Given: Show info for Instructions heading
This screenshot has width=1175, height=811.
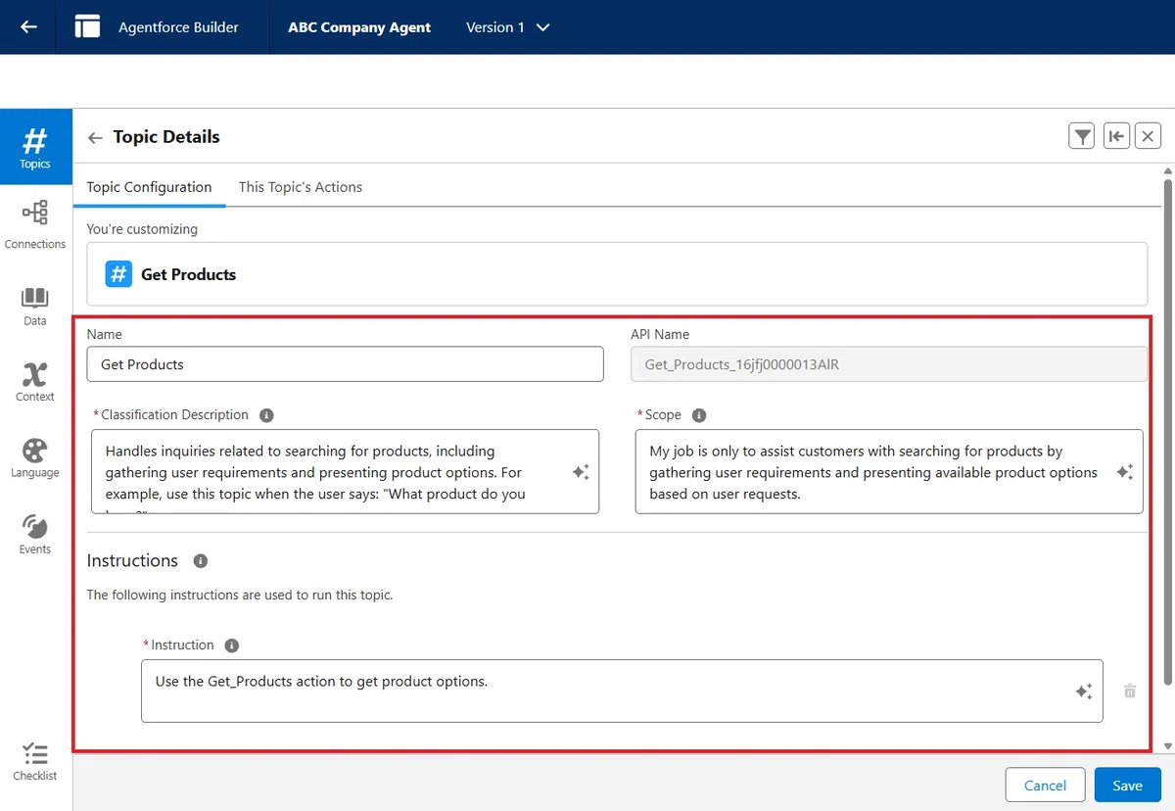Looking at the screenshot, I should point(201,561).
